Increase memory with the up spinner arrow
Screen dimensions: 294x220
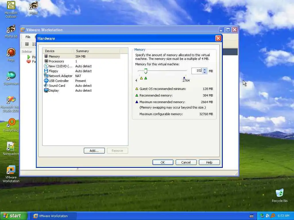click(204, 70)
